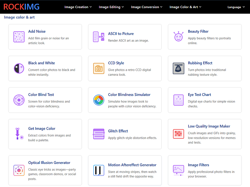The image size is (250, 187).
Task: Click the CCD Style camera icon
Action: (x=99, y=69)
